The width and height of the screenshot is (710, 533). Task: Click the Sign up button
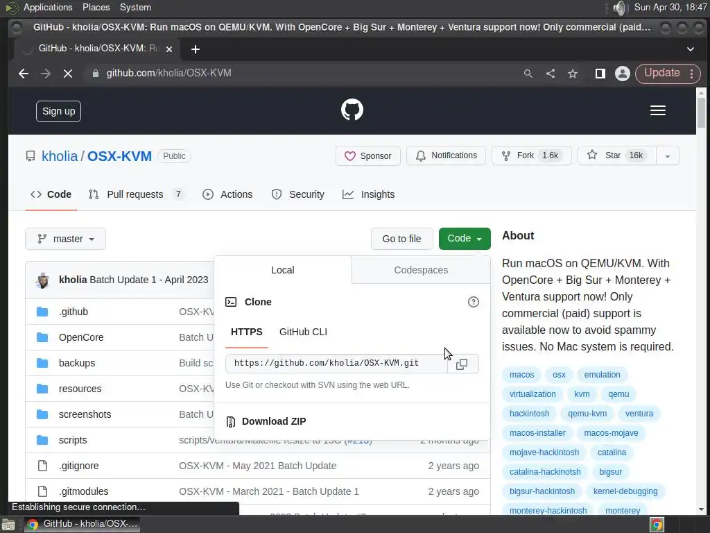(58, 112)
